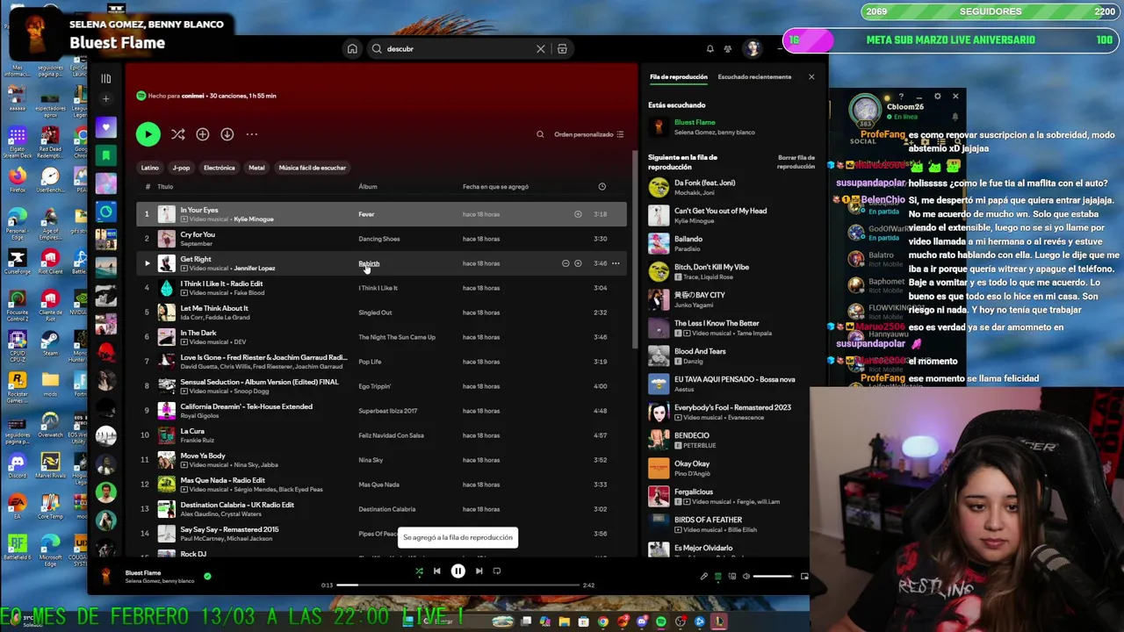Close the queue panel with the X

coord(811,77)
